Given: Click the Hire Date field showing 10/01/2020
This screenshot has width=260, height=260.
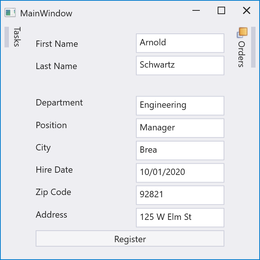Looking at the screenshot, I should click(x=180, y=172).
